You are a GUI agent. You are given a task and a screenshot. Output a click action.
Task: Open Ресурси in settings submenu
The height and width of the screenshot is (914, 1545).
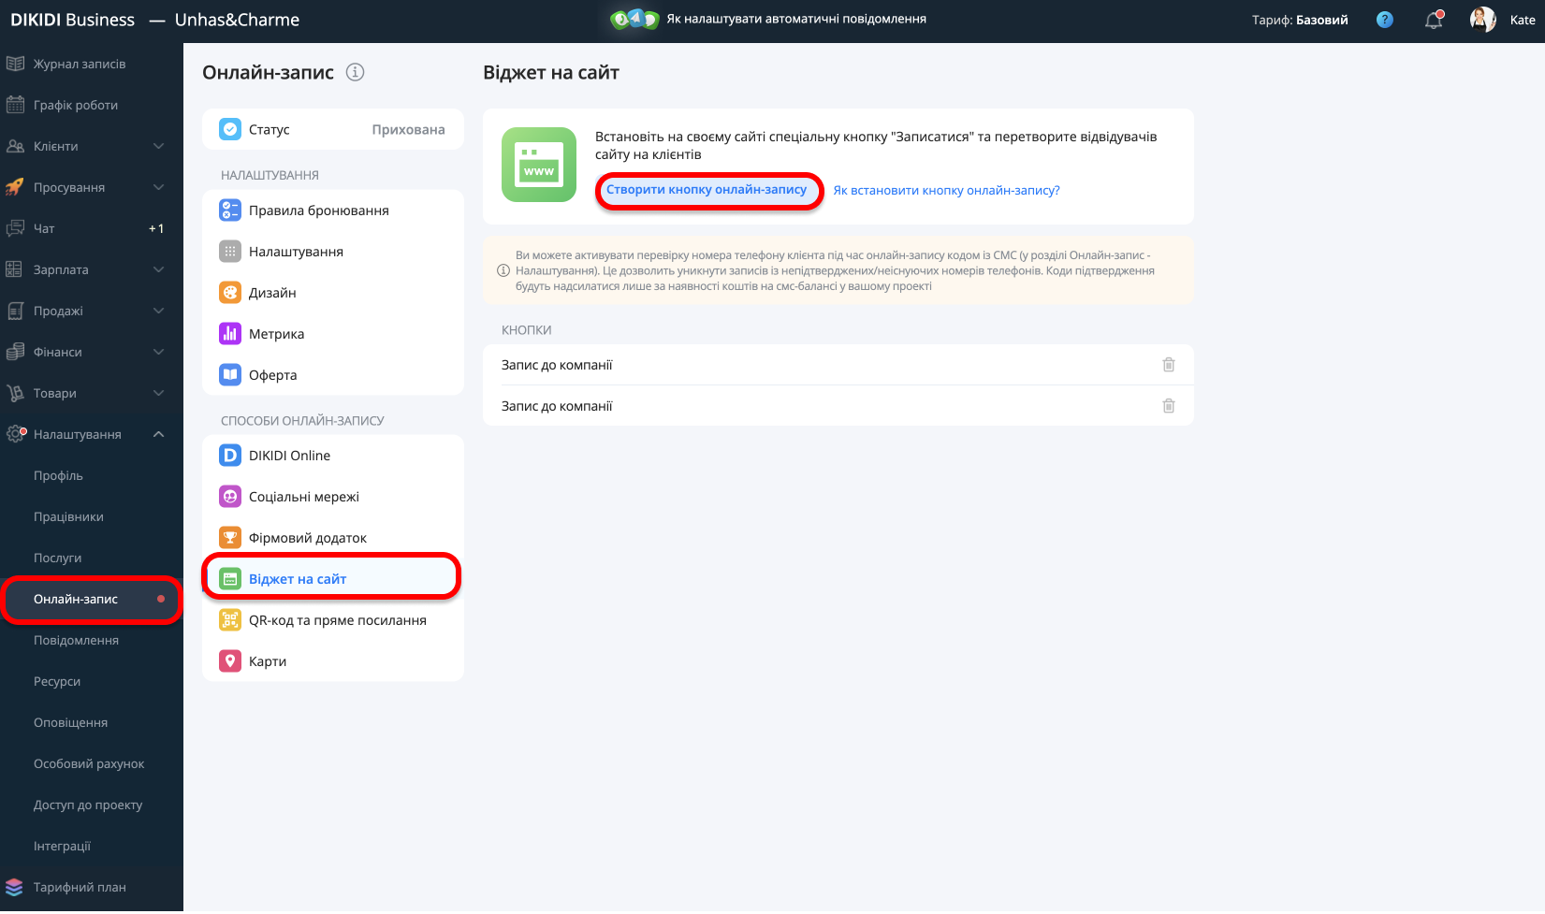tap(57, 681)
